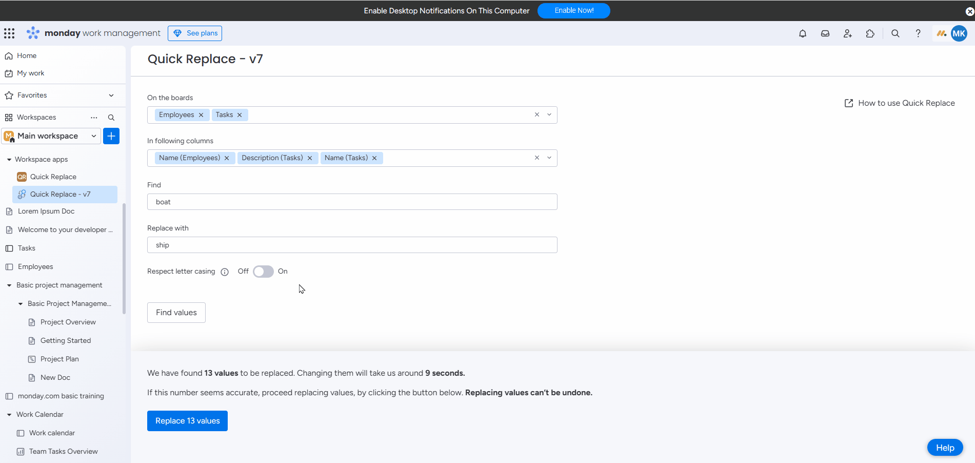
Task: Expand the columns selection dropdown arrow
Action: 549,158
